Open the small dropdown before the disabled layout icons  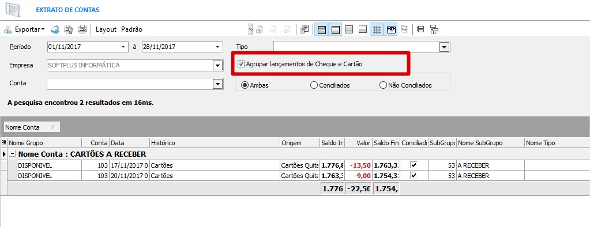251,29
